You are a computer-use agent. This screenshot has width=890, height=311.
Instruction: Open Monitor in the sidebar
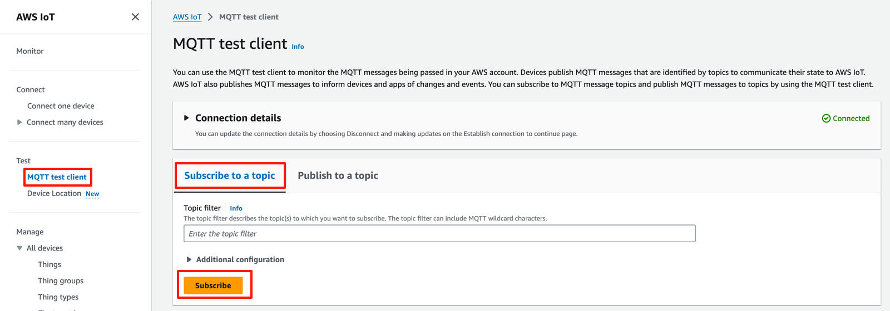point(30,51)
